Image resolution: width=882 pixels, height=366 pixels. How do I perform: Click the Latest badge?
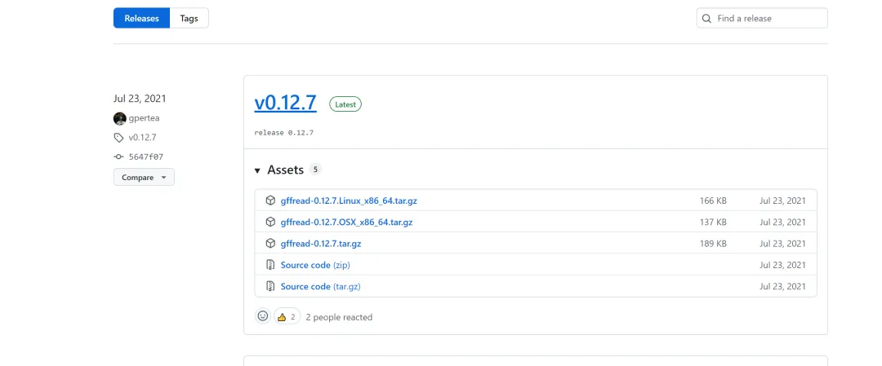coord(345,104)
